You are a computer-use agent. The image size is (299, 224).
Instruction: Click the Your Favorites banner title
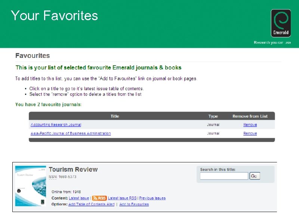tap(54, 15)
